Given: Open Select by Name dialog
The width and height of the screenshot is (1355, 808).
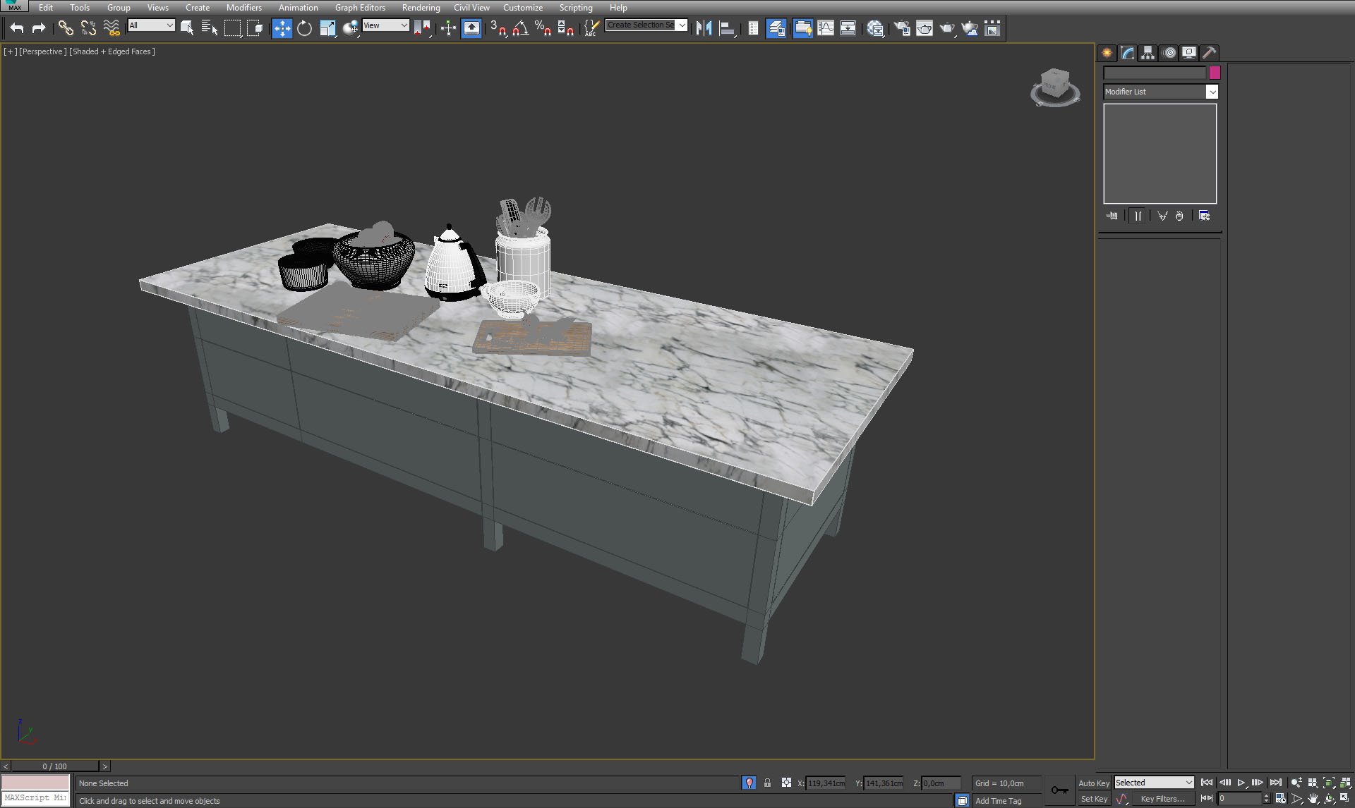Looking at the screenshot, I should click(x=210, y=28).
